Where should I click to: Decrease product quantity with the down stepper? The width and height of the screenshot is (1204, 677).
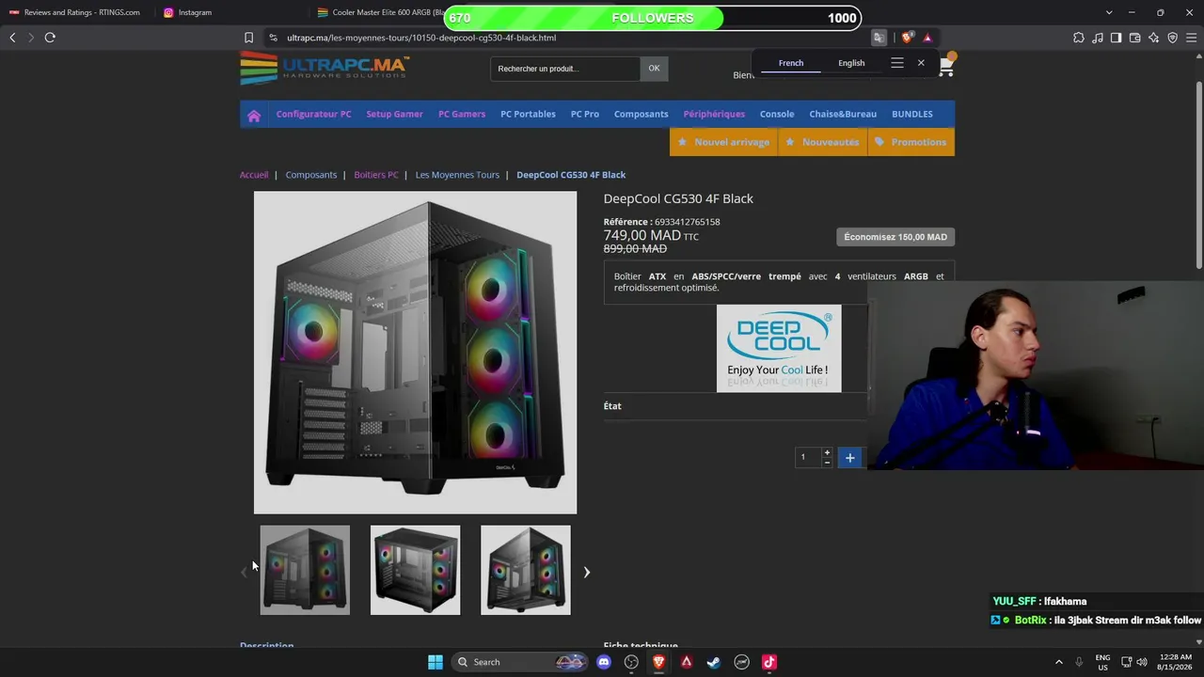tap(827, 462)
